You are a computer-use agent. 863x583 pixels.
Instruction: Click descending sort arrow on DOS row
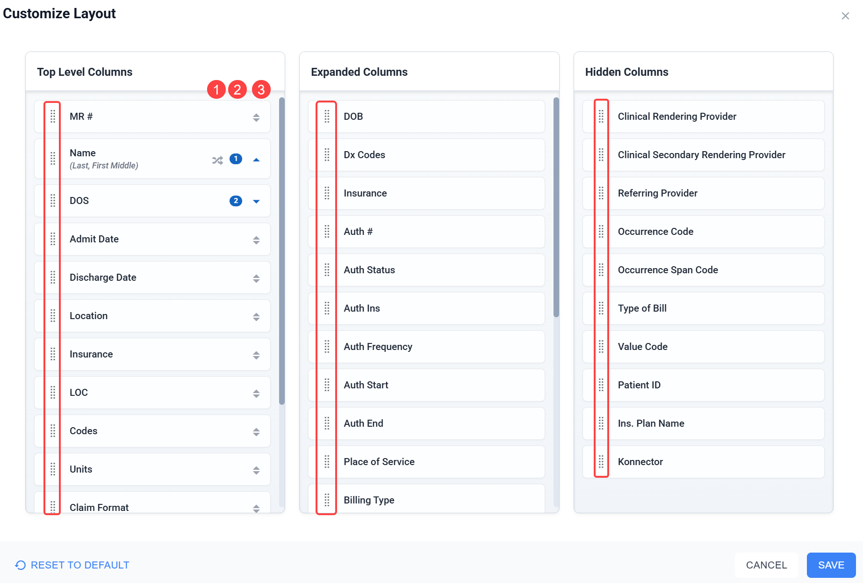pos(256,202)
